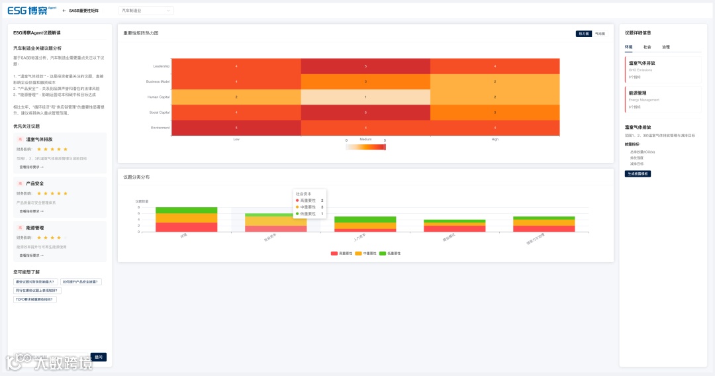Click the 提问 submit button
This screenshot has width=715, height=376.
tap(99, 357)
